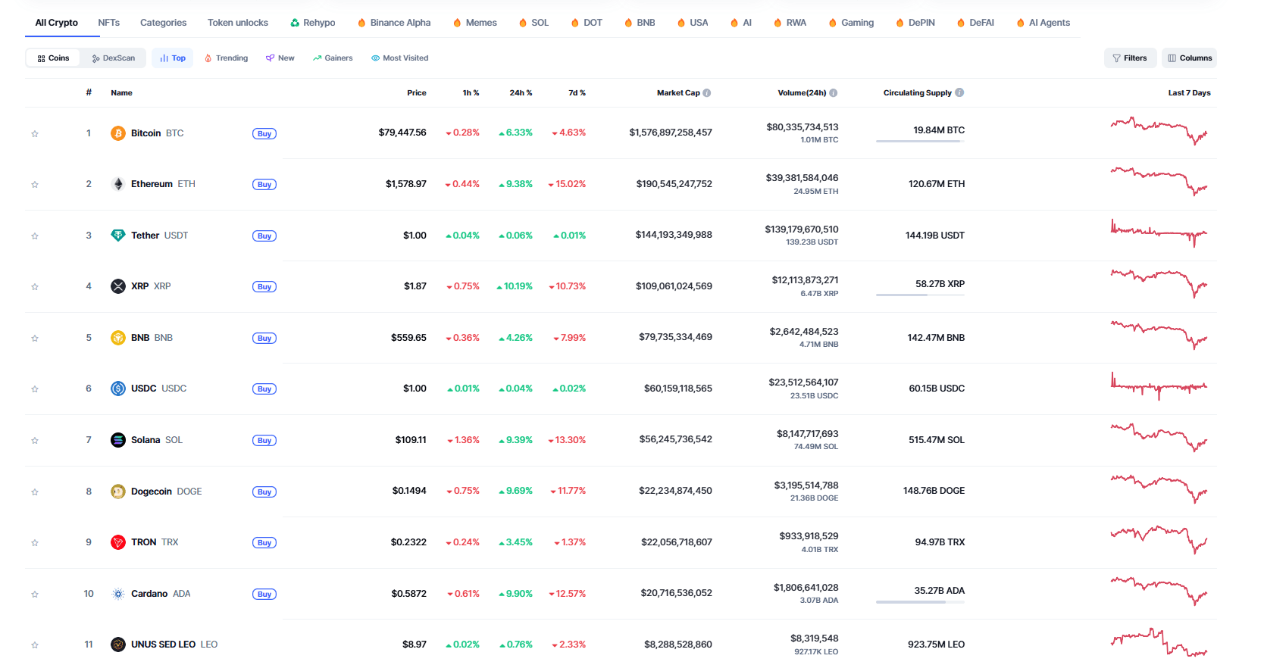Image resolution: width=1264 pixels, height=668 pixels.
Task: Show New coins list
Action: pyautogui.click(x=280, y=58)
